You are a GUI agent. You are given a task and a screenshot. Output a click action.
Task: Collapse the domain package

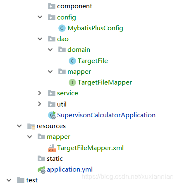(x=50, y=50)
